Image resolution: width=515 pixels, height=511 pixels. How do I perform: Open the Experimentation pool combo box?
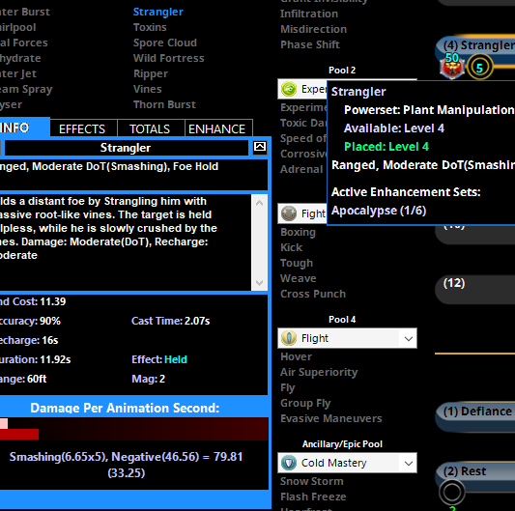(302, 89)
